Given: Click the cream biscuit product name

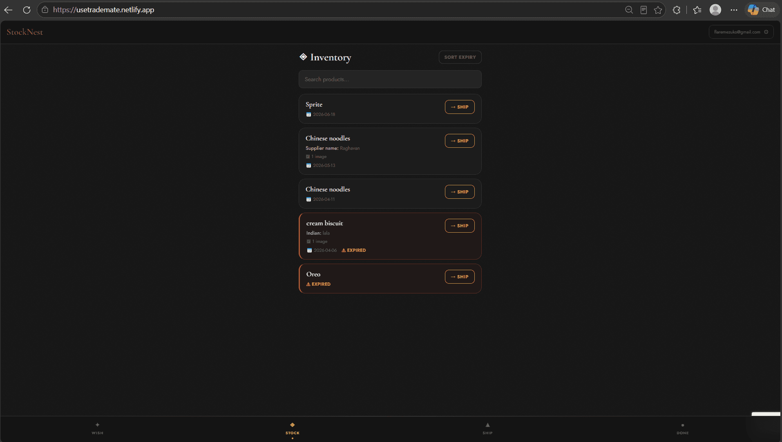Looking at the screenshot, I should (324, 223).
